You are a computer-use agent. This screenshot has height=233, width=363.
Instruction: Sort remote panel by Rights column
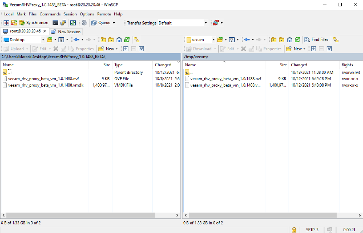[351, 65]
